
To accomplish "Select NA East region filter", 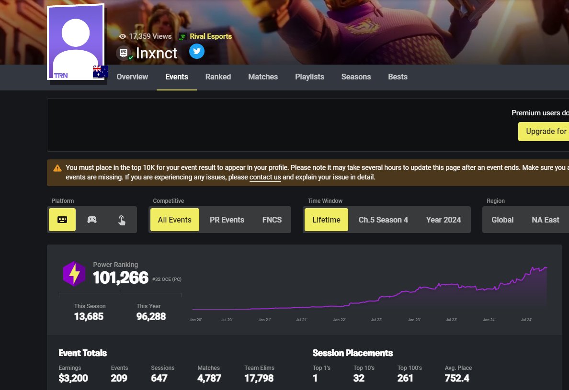I will [x=546, y=220].
